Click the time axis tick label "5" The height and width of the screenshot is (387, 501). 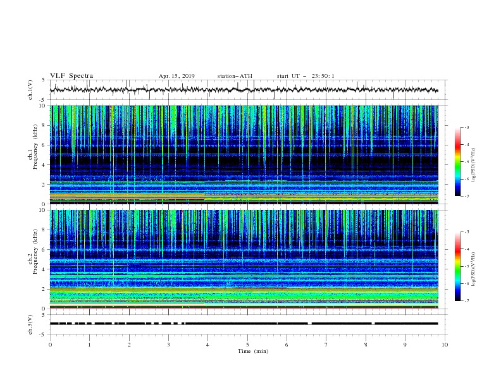[x=247, y=345]
